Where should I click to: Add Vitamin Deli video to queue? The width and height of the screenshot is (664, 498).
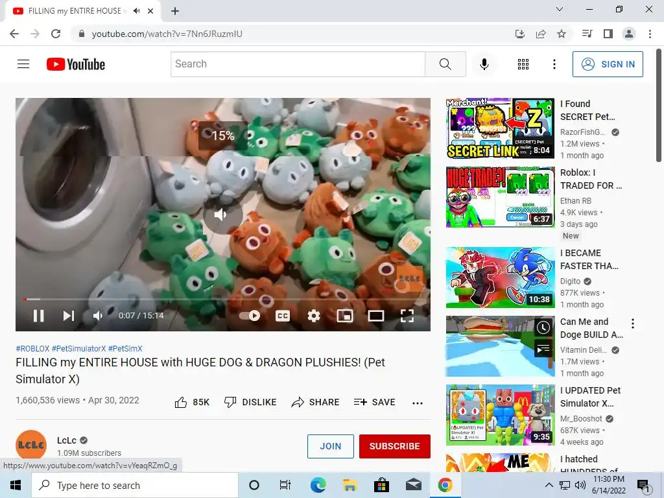(x=543, y=348)
